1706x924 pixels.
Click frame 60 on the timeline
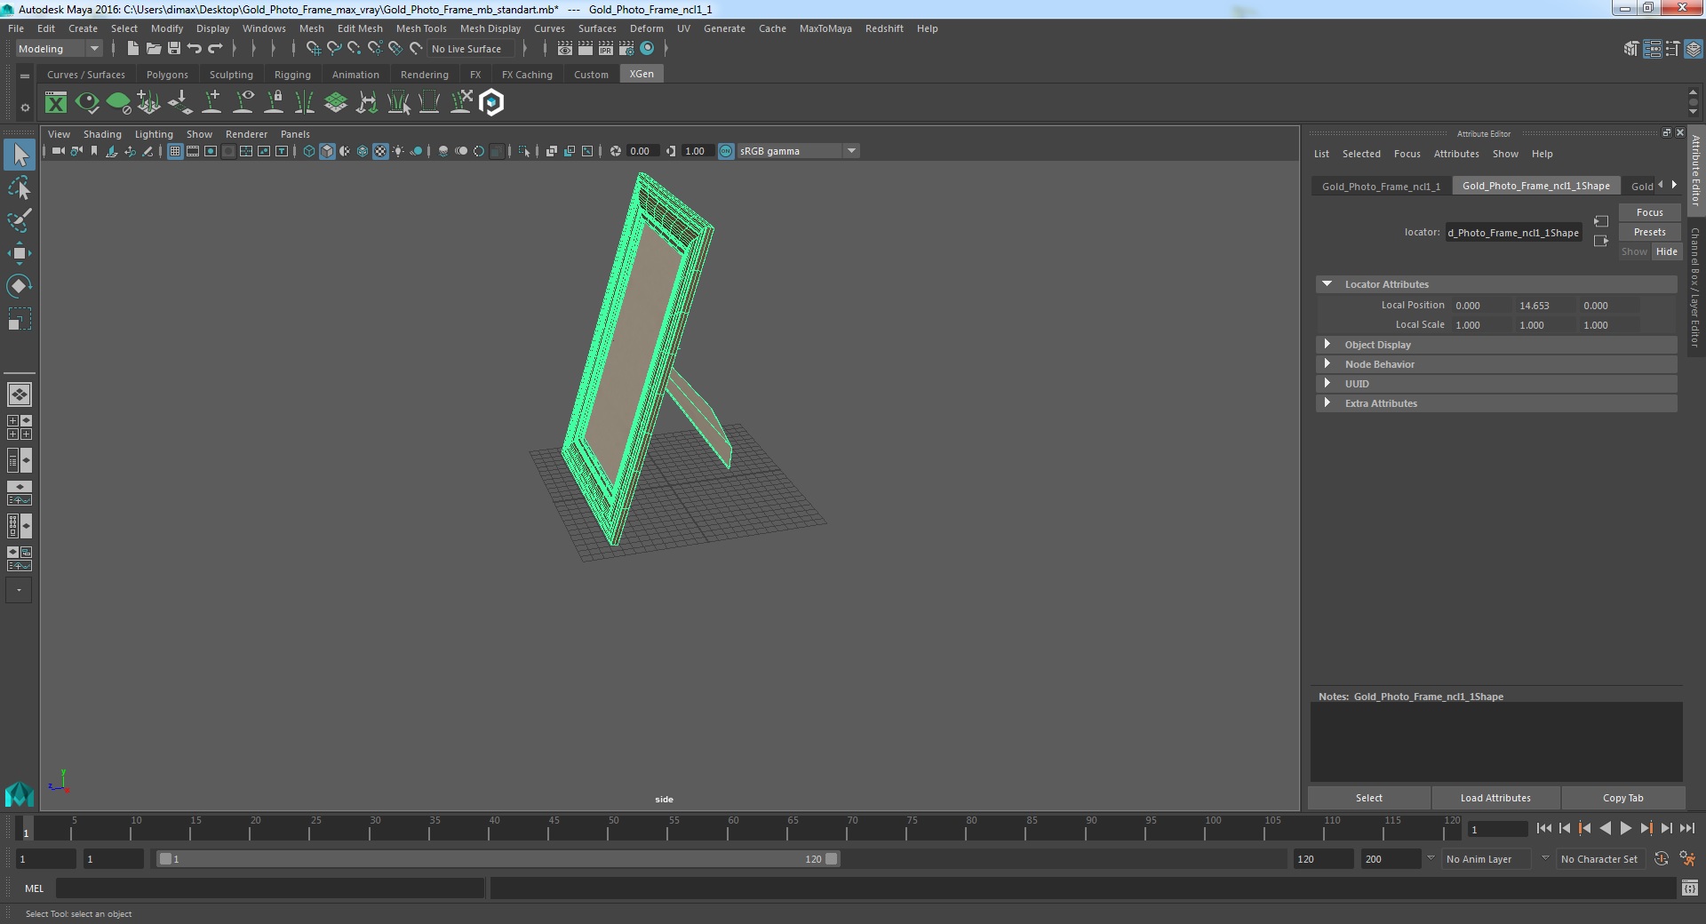(733, 830)
